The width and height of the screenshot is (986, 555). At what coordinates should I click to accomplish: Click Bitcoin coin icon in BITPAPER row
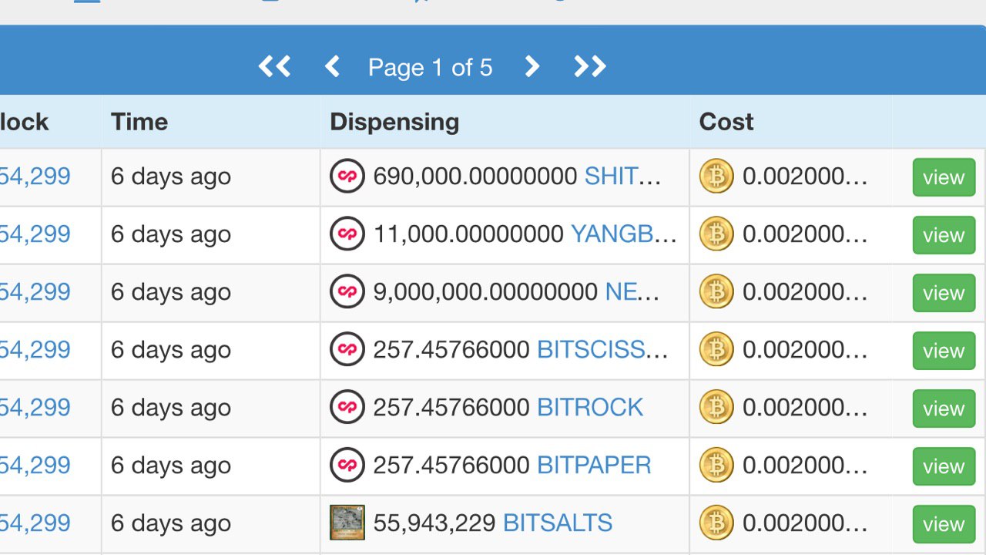click(716, 466)
